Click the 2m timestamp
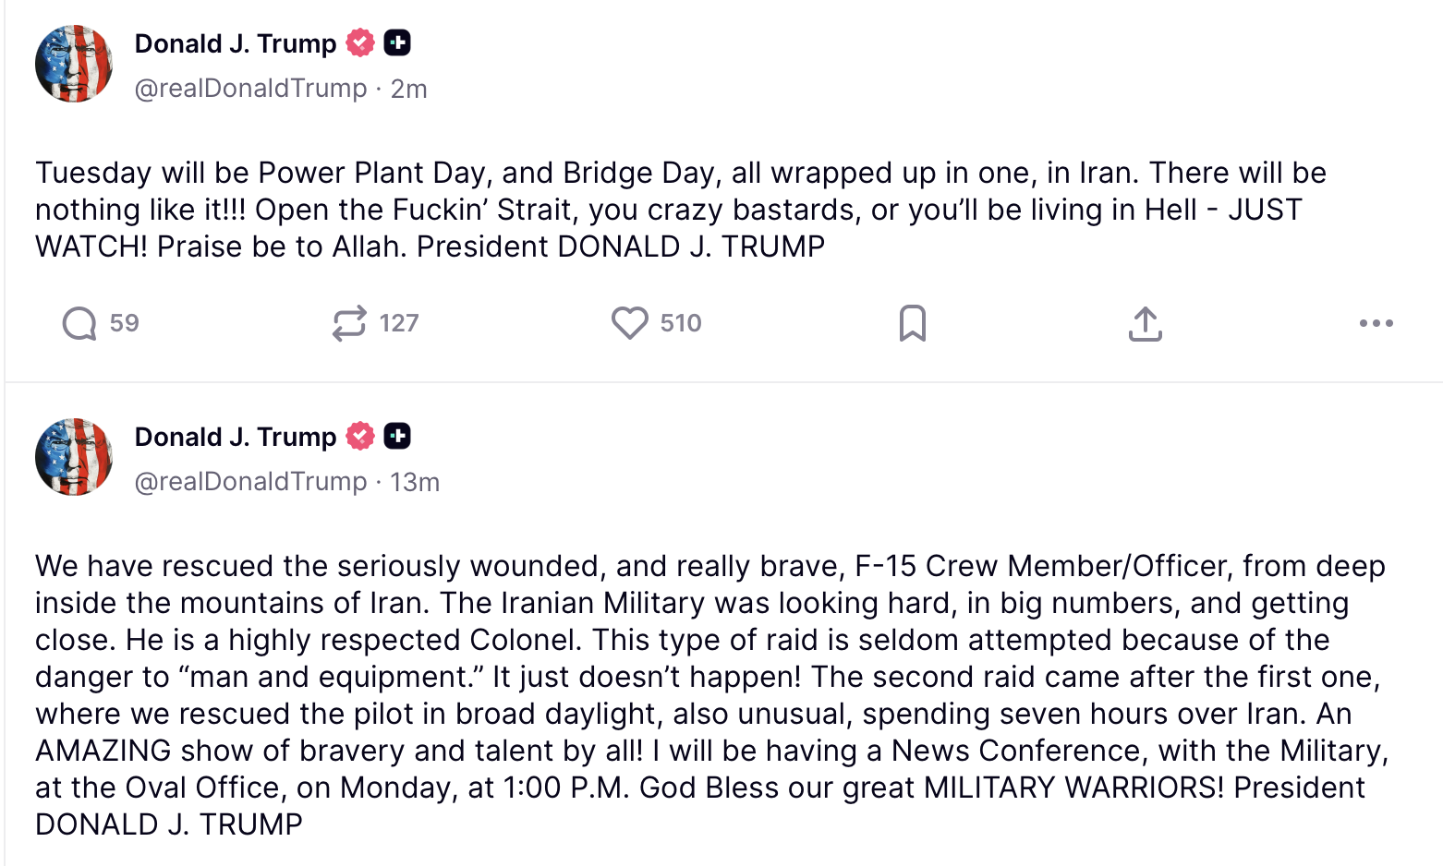 408,89
